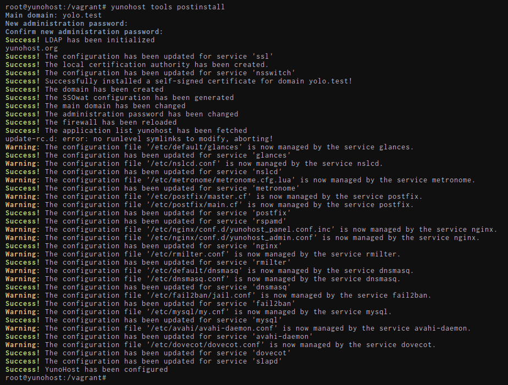Click the 'YunoHost has been configured' success message

point(106,369)
